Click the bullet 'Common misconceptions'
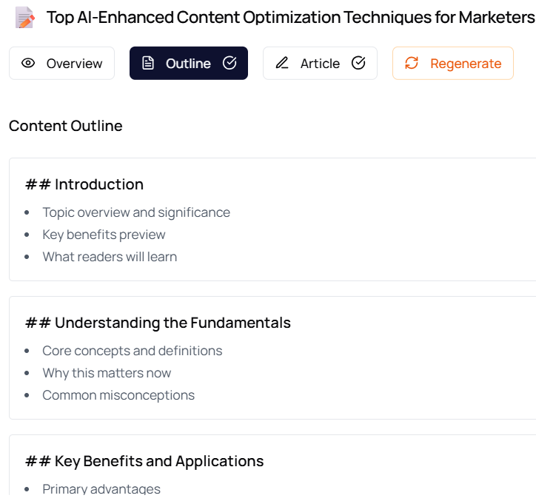Screen dimensions: 536x501 pos(118,395)
